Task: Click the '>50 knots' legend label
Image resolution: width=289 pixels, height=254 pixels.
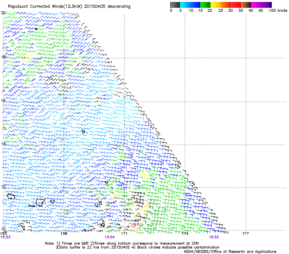Action: [x=278, y=11]
